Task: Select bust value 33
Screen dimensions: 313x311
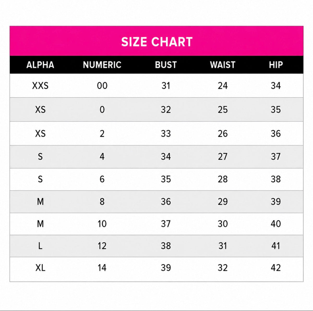Action: pyautogui.click(x=166, y=134)
